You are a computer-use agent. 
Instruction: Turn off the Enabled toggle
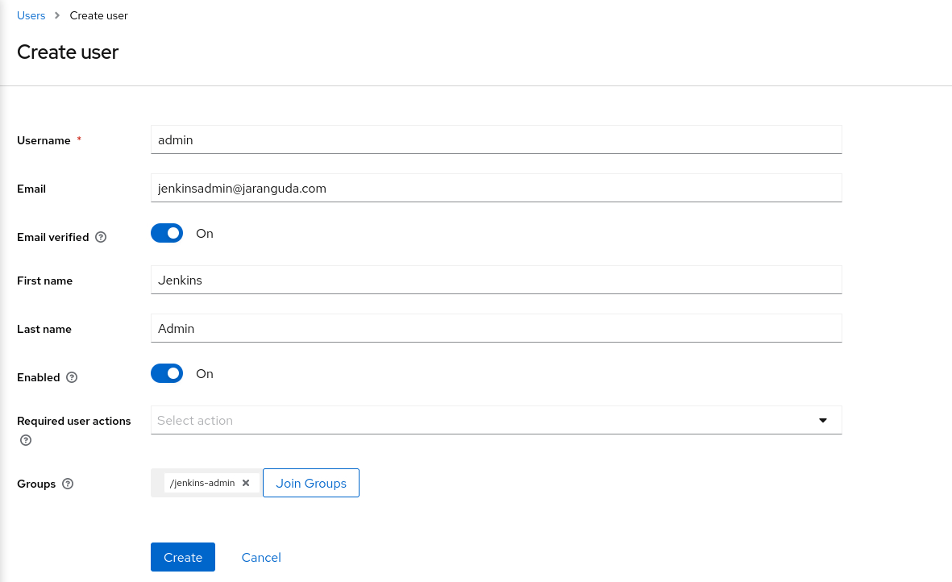(167, 373)
